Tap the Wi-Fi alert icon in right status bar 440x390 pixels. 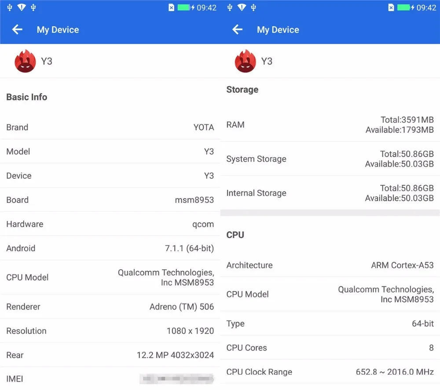pyautogui.click(x=242, y=7)
